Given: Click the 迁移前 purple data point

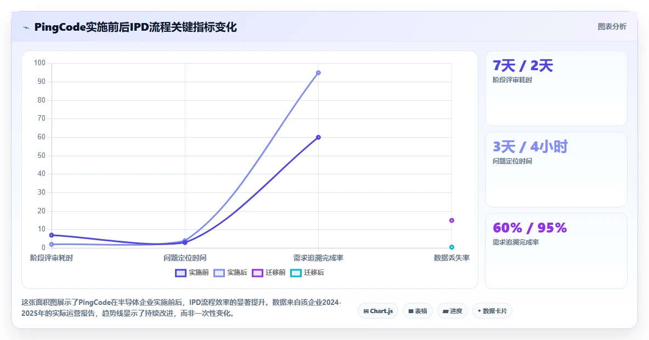Looking at the screenshot, I should click(x=452, y=220).
